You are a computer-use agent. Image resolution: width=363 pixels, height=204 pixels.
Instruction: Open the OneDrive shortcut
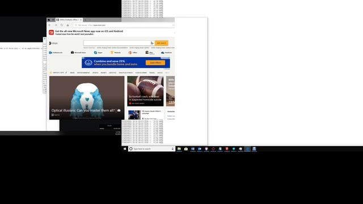[166, 53]
